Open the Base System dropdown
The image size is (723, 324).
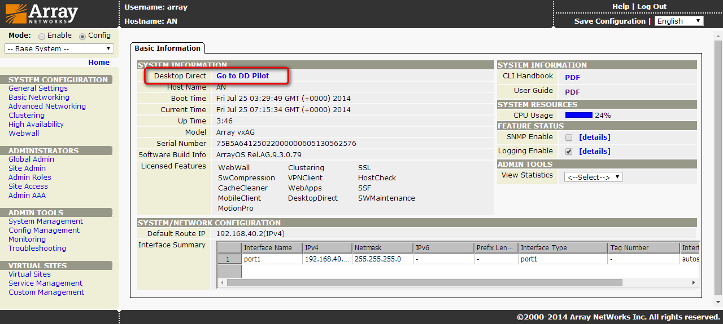pyautogui.click(x=59, y=48)
